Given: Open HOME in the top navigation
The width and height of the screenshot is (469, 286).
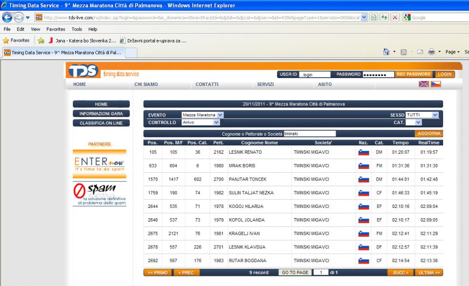Looking at the screenshot, I should (x=79, y=84).
